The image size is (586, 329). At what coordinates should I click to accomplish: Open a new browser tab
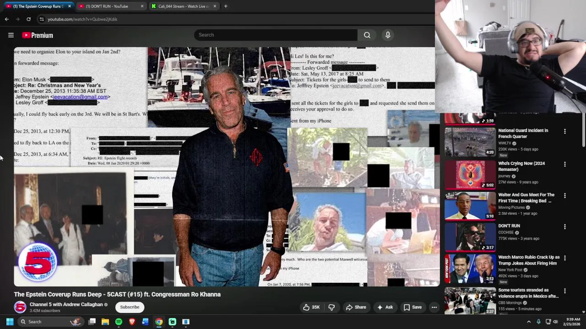click(226, 6)
